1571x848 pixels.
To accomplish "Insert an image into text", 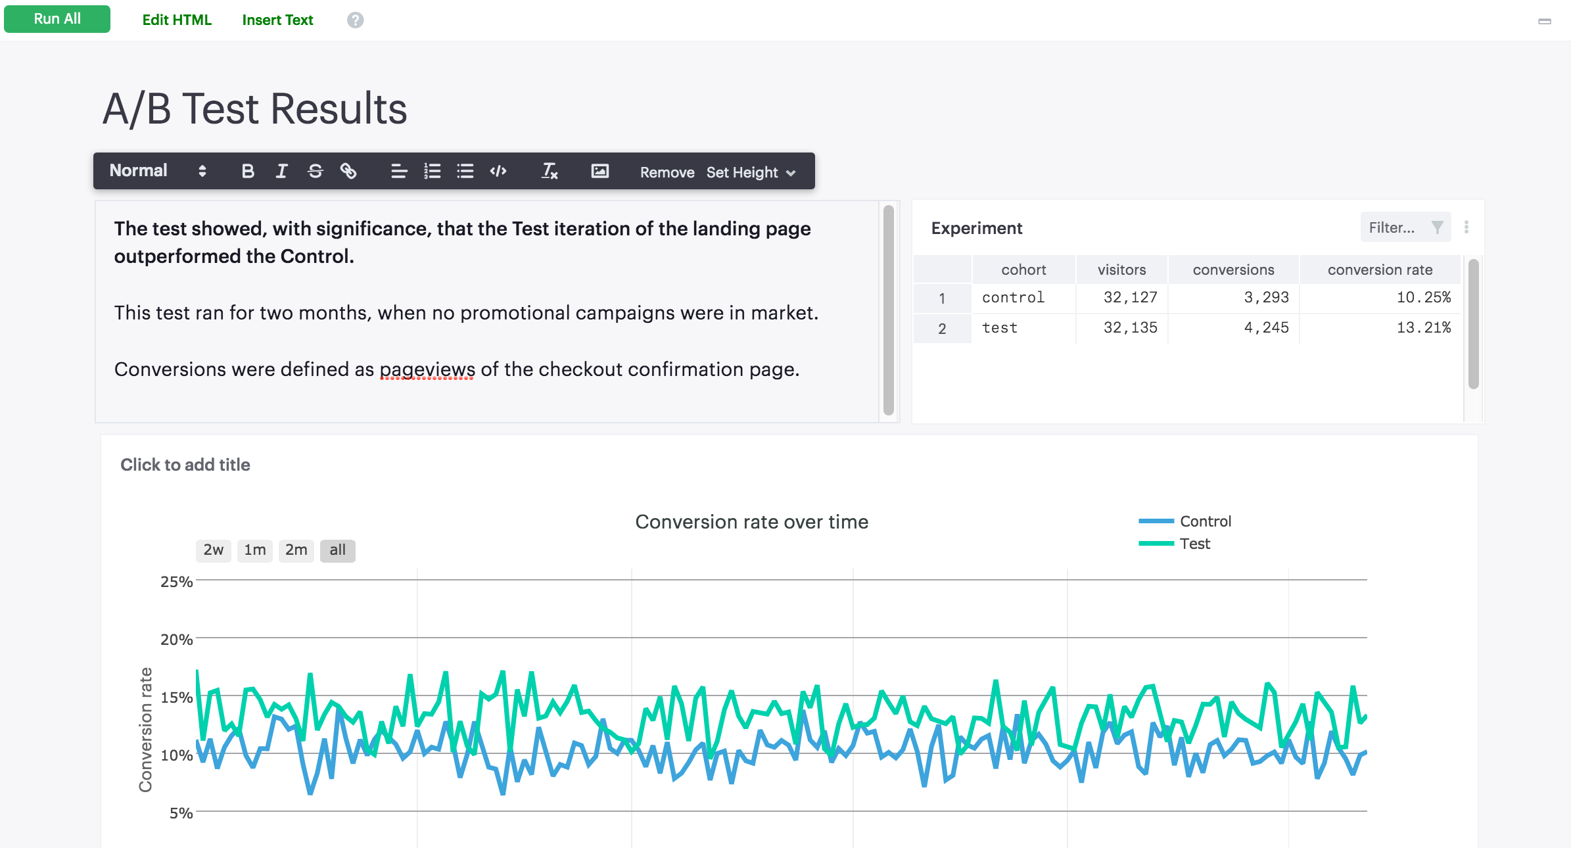I will (x=599, y=172).
